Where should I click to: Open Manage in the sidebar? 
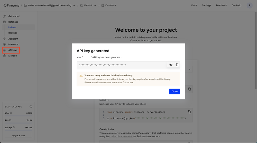(x=13, y=56)
